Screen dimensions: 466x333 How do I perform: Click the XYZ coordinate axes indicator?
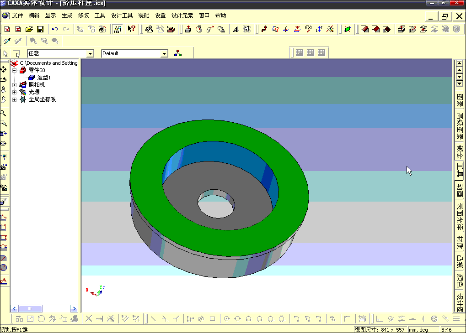click(x=96, y=291)
